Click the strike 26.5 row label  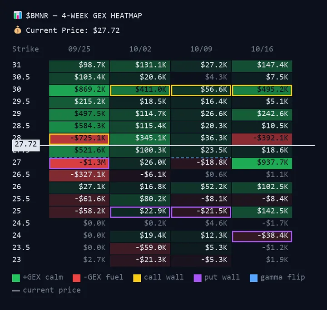21,174
